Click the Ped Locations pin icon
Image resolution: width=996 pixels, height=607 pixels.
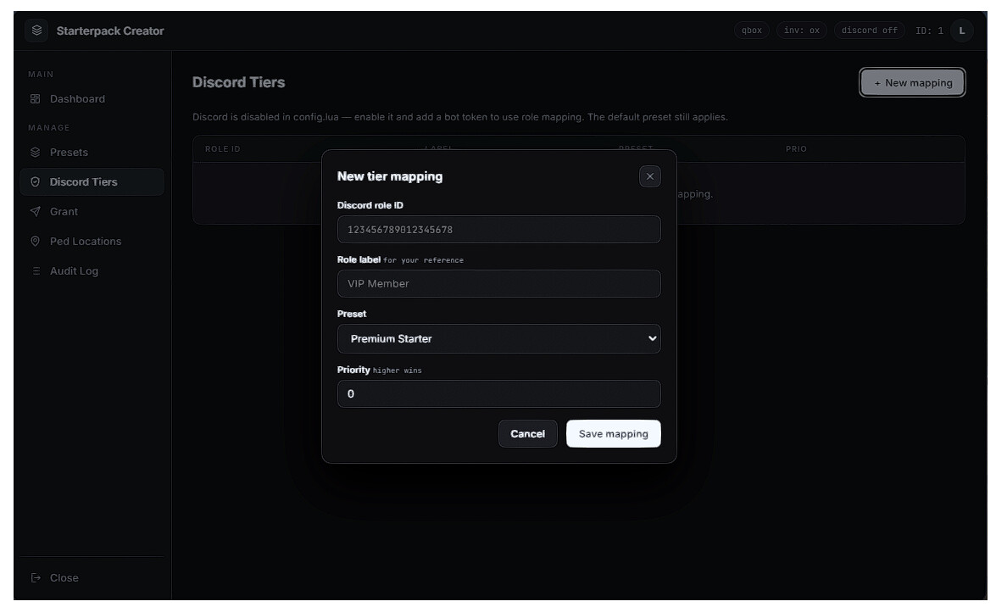(36, 242)
